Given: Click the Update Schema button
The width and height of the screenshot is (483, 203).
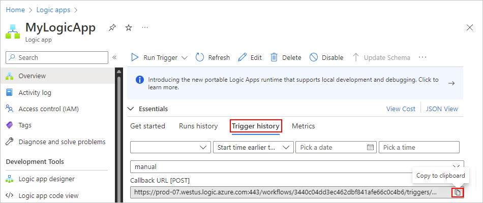Looking at the screenshot, I should click(382, 57).
